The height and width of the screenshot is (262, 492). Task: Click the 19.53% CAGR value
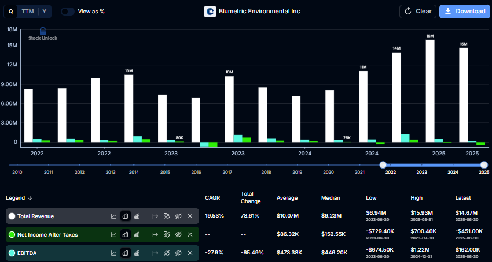coord(214,216)
